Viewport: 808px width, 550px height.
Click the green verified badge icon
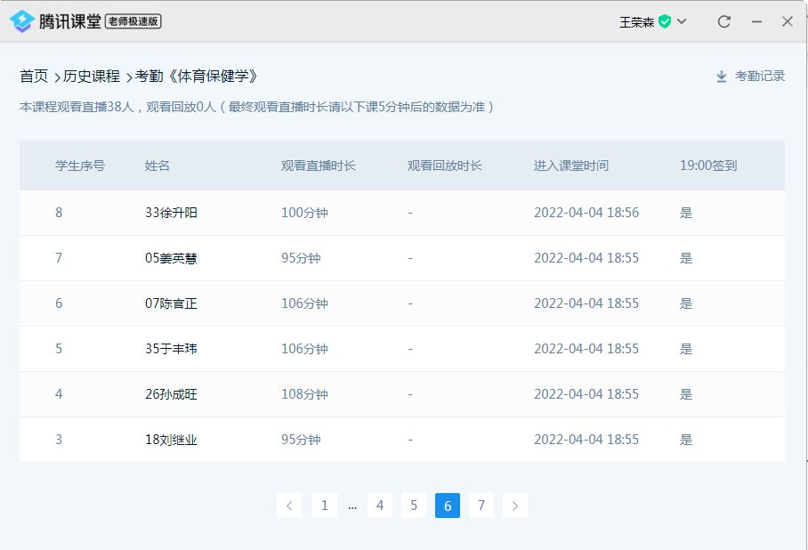point(665,21)
